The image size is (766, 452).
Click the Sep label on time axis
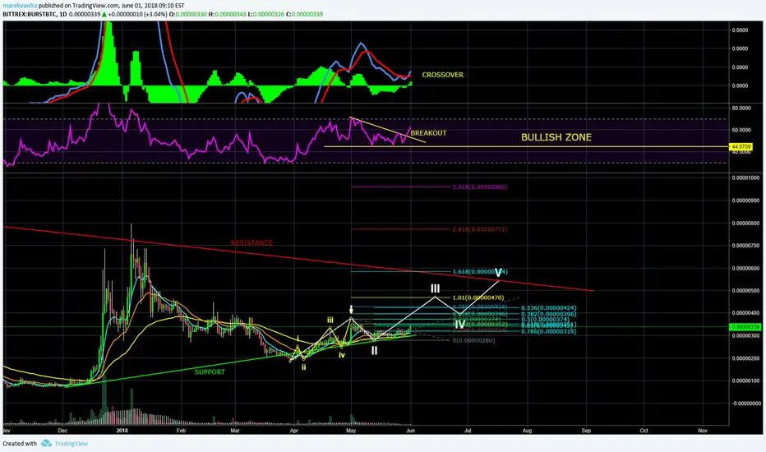coord(586,431)
